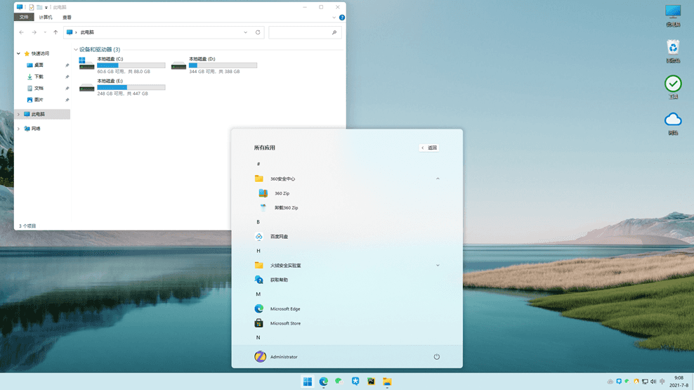The height and width of the screenshot is (390, 694).
Task: Expand the 此电脑 tree node
Action: [x=18, y=115]
